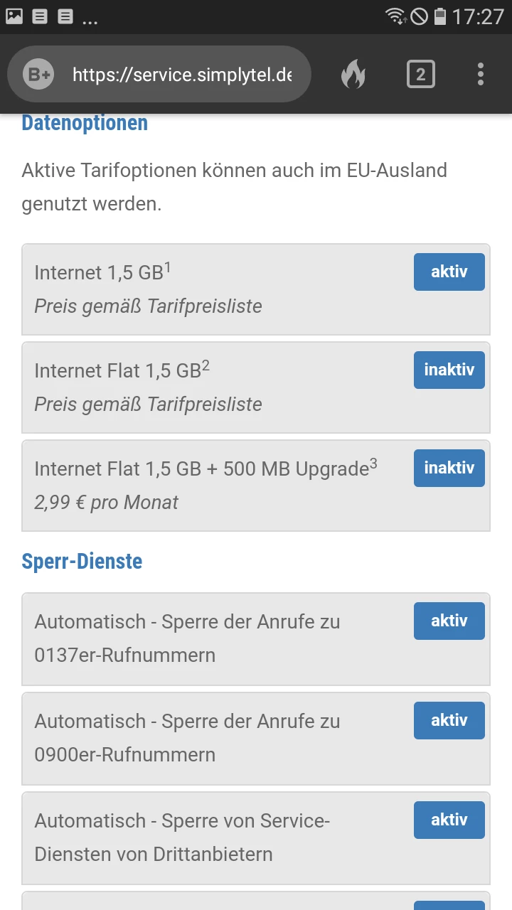Tap the flame icon in browser toolbar
Screen dimensions: 512x910
[353, 74]
